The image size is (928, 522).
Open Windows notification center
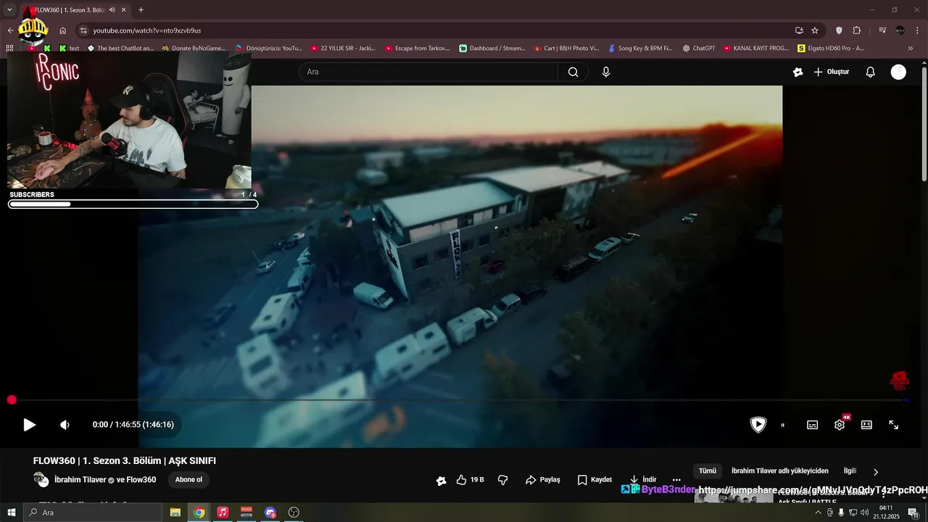[x=913, y=513]
